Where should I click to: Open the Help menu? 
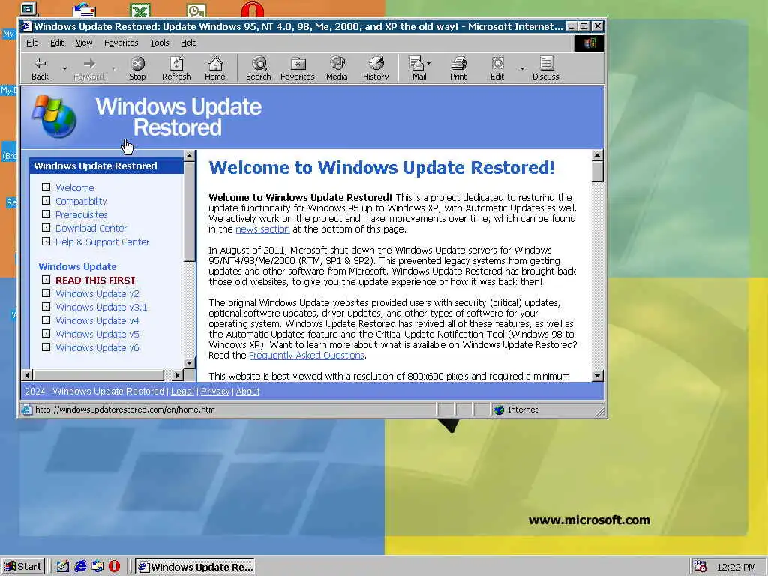click(x=188, y=43)
